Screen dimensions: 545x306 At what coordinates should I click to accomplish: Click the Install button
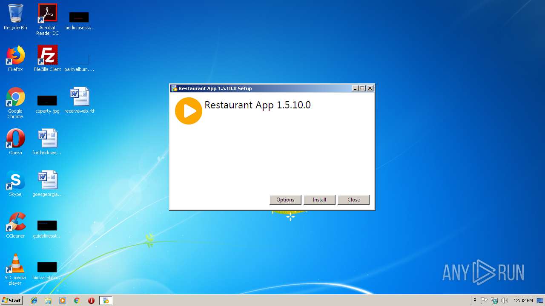319,200
